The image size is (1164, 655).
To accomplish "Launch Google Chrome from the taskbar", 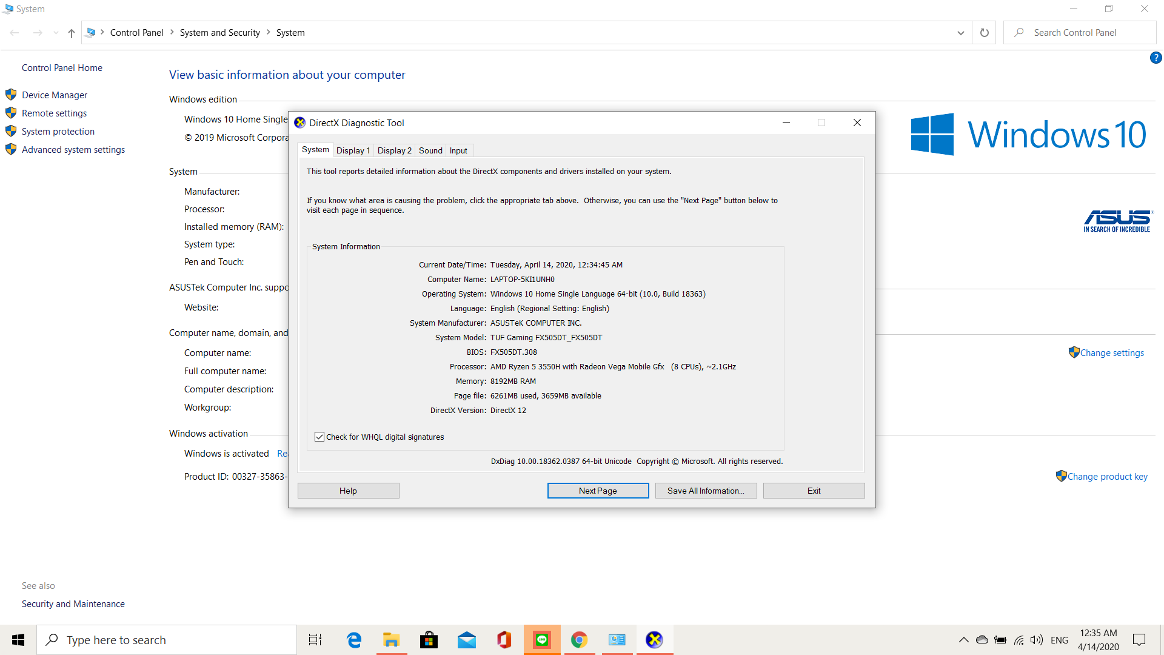I will coord(580,640).
